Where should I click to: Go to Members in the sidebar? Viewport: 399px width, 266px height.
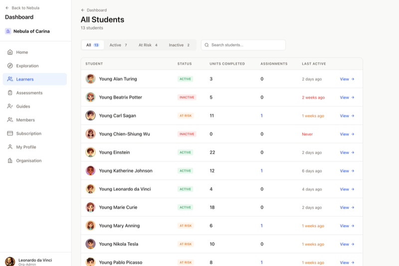pyautogui.click(x=35, y=120)
